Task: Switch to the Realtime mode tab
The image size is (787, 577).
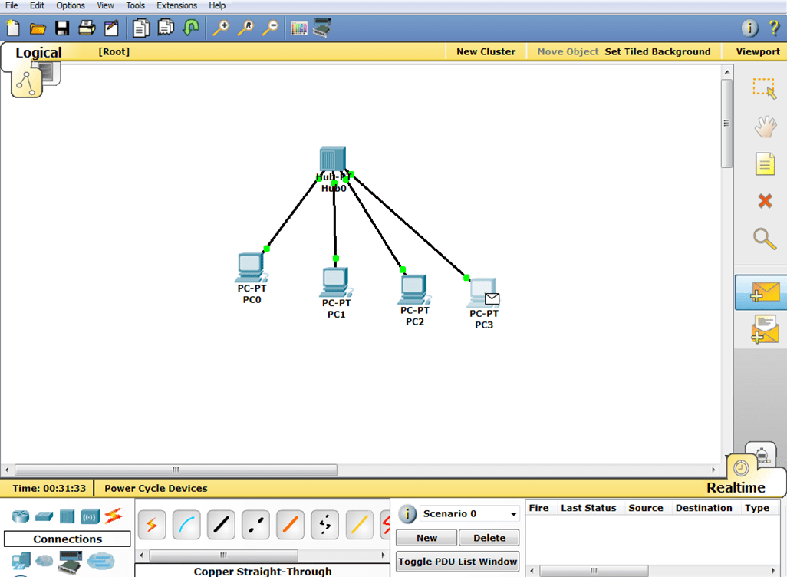Action: (736, 487)
